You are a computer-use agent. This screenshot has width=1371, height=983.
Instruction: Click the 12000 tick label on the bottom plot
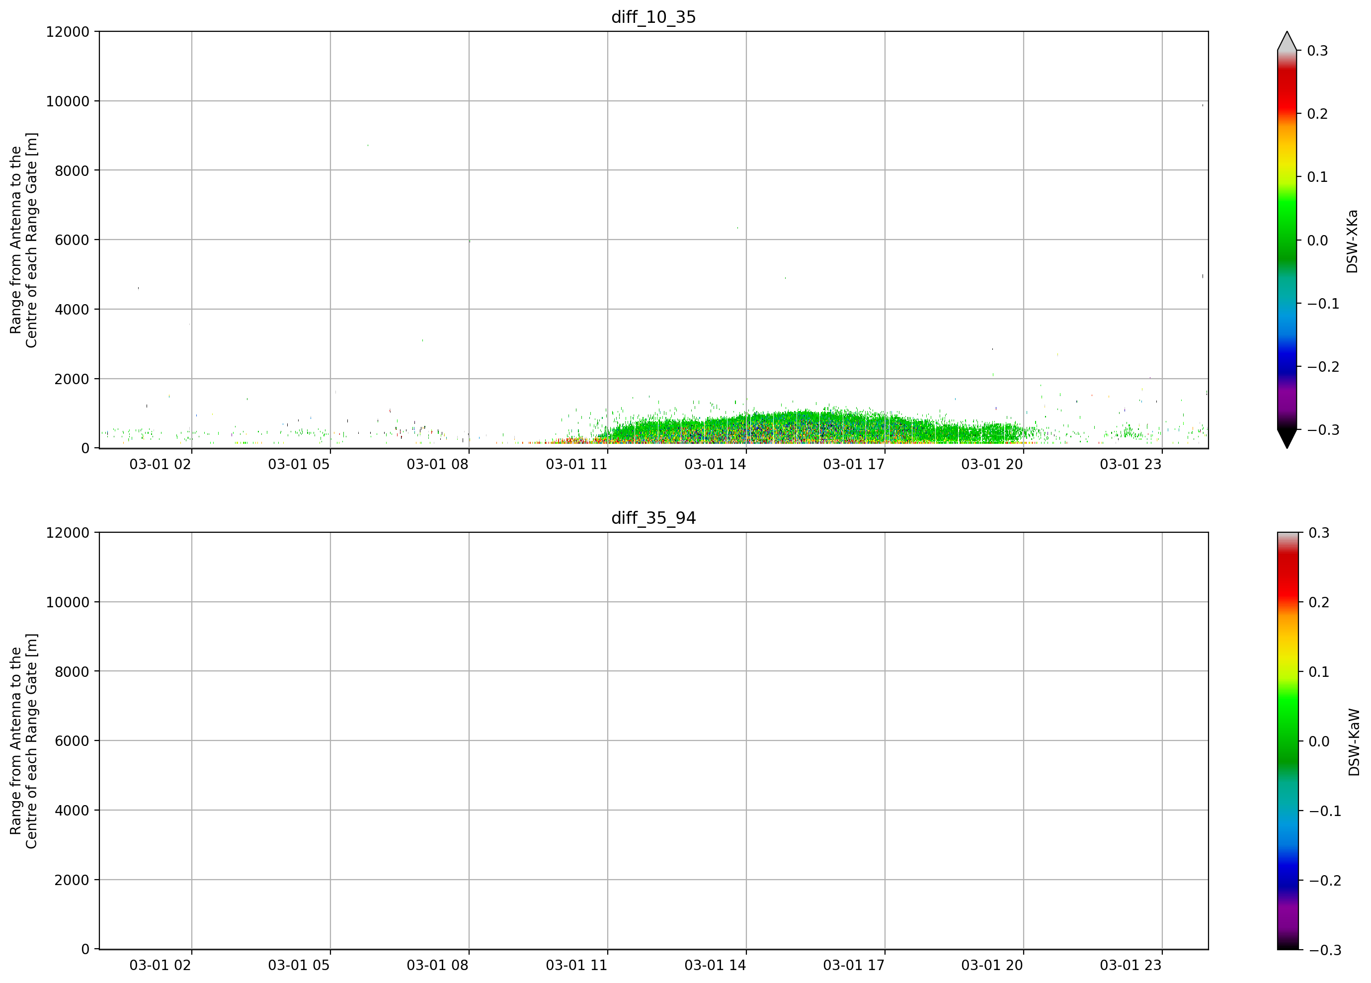point(68,533)
